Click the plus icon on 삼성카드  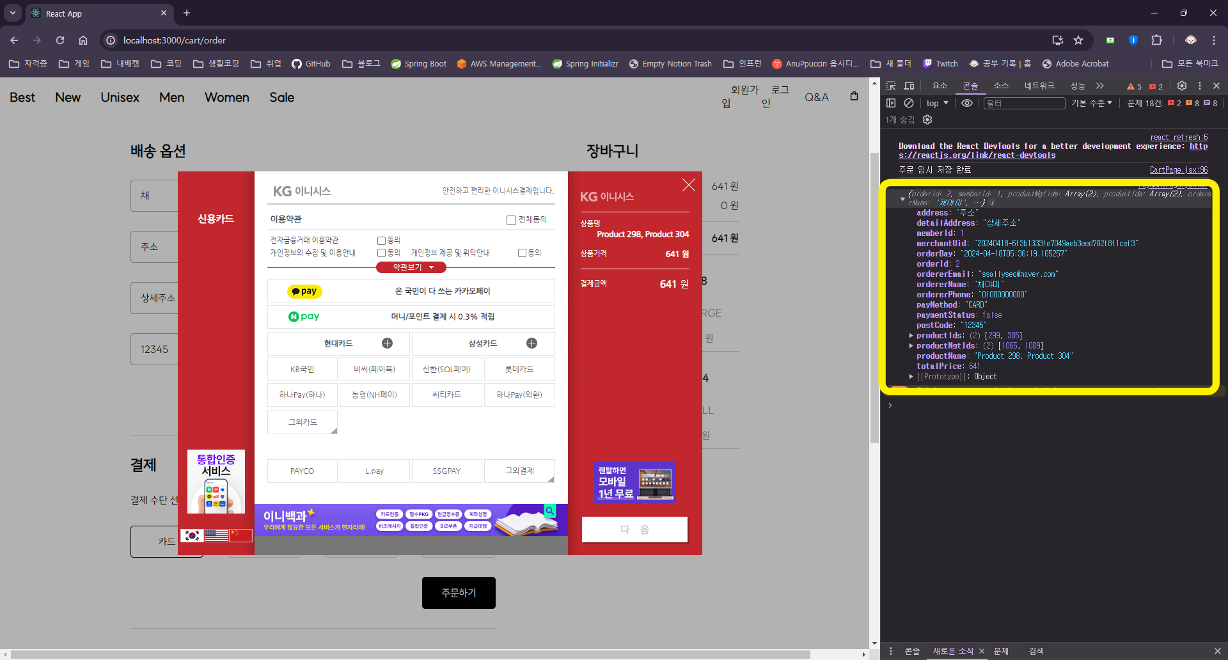click(x=531, y=343)
